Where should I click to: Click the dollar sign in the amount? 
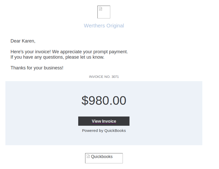pos(85,100)
